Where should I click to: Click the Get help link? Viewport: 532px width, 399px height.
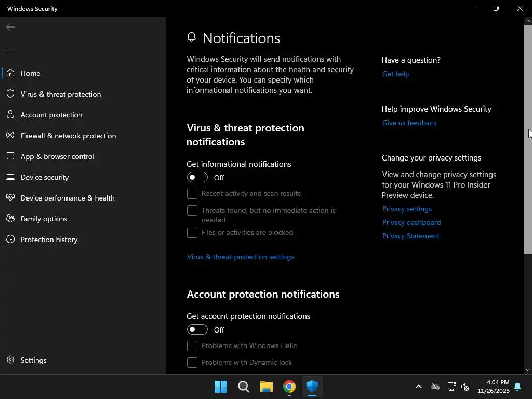click(395, 74)
